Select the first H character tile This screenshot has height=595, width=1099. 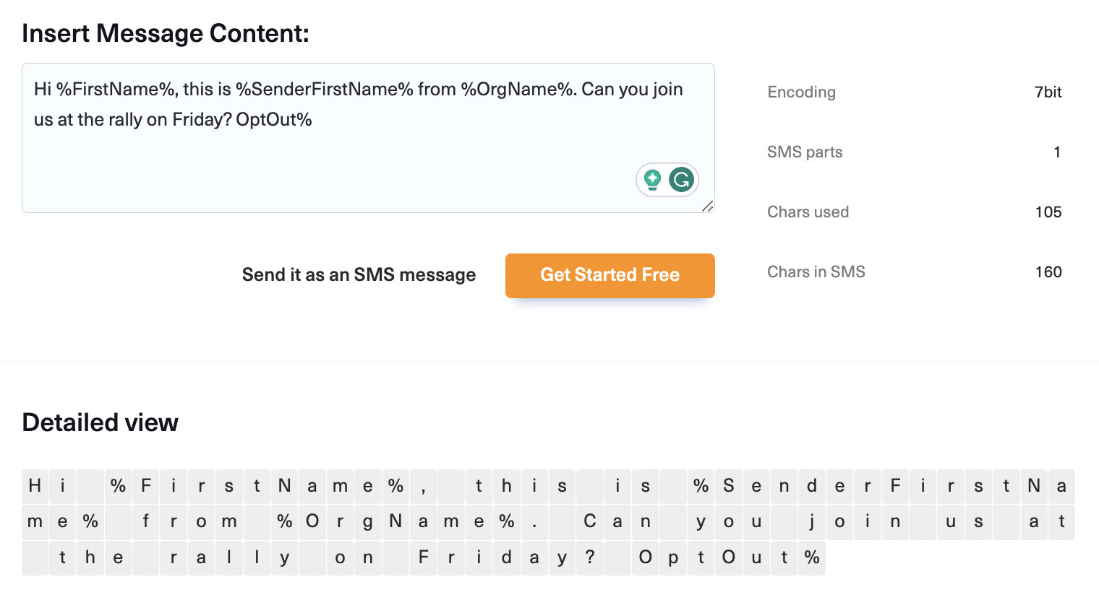tap(35, 486)
